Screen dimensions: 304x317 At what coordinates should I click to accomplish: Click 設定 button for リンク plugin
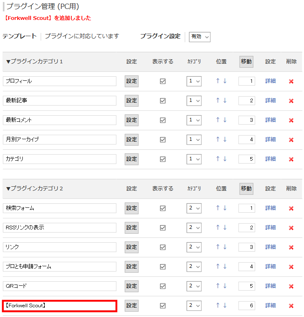[x=131, y=247]
